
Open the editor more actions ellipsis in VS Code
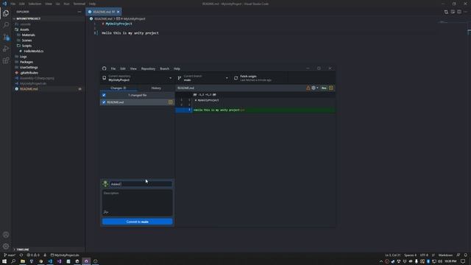[465, 12]
